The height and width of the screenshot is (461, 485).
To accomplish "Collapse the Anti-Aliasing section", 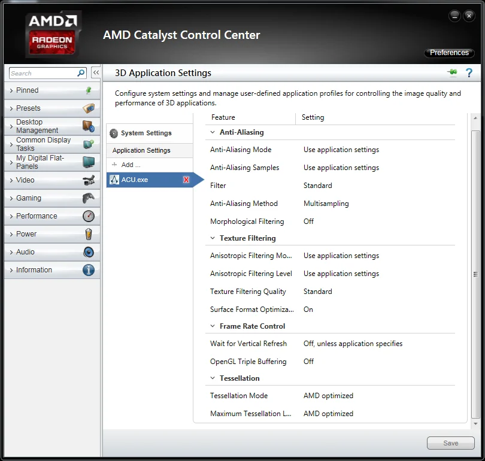I will (x=213, y=132).
